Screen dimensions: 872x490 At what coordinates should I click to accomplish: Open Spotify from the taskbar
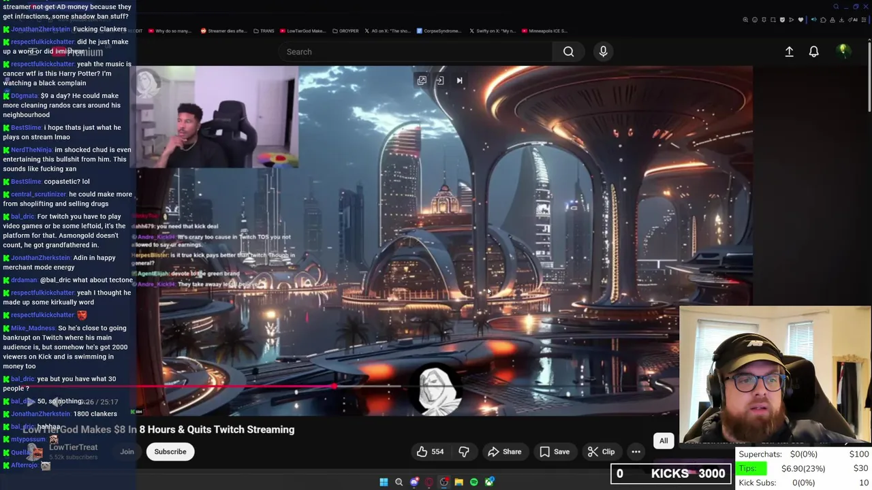[x=474, y=482]
